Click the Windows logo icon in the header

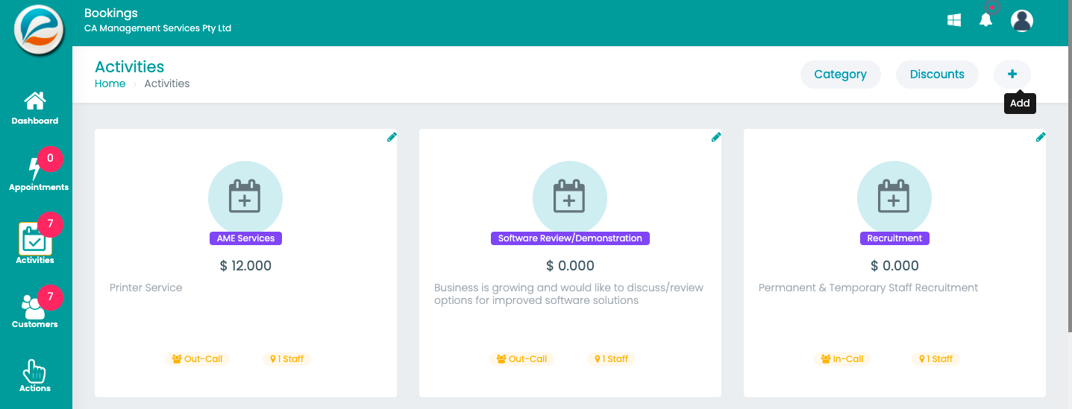click(954, 20)
